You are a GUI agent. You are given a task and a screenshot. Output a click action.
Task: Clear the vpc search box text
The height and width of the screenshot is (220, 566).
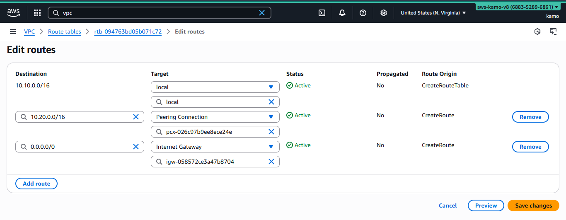click(x=262, y=13)
